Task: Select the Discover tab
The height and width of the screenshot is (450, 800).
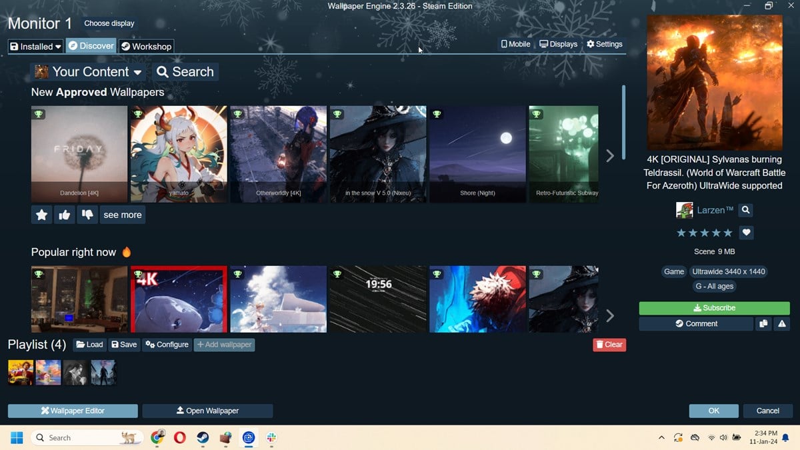Action: coord(91,46)
